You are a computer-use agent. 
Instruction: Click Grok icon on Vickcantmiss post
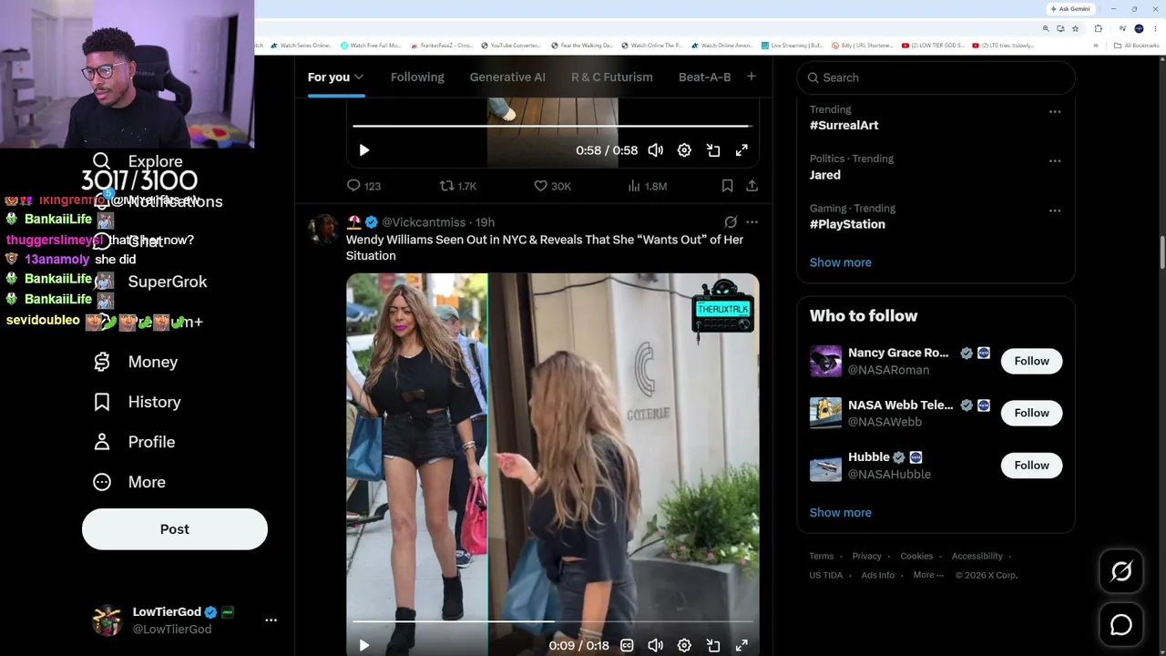[x=731, y=222]
